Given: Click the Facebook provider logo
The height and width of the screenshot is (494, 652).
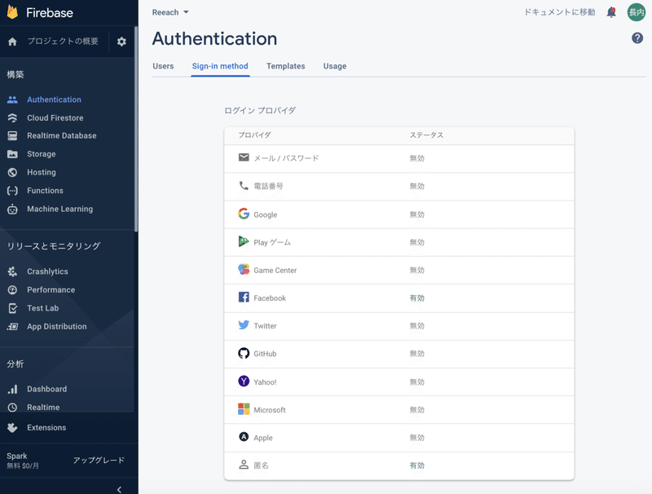Looking at the screenshot, I should point(244,297).
